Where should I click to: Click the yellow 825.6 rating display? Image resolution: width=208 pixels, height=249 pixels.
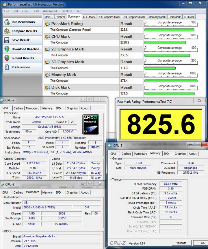pos(161,124)
